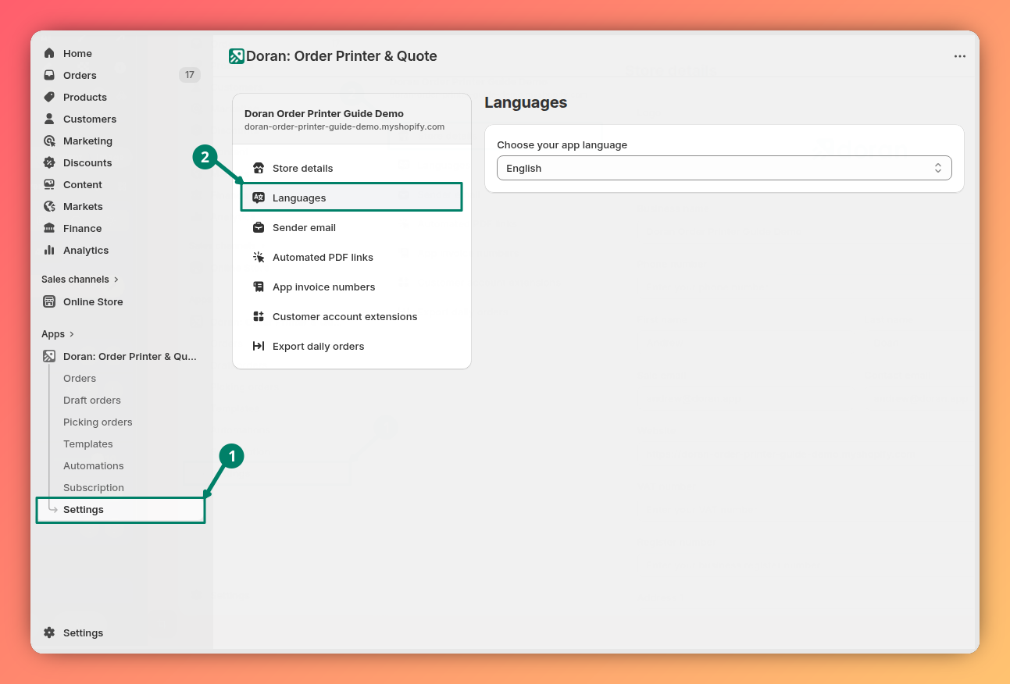Open Picking orders in the Doran app
Image resolution: width=1010 pixels, height=684 pixels.
coord(98,422)
